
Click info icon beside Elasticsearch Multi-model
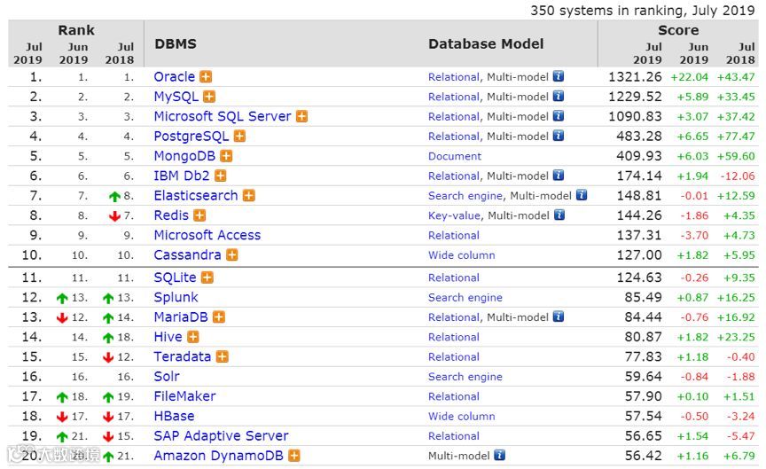coord(582,196)
